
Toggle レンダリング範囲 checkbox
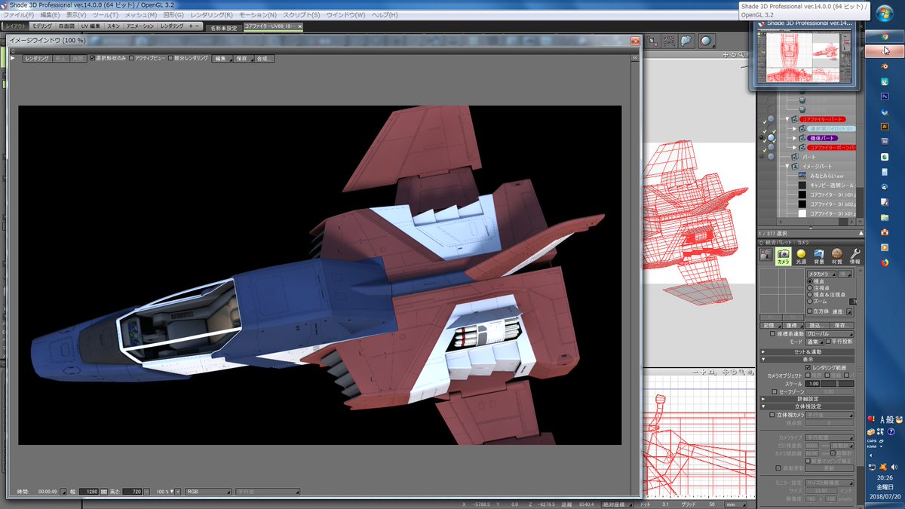point(808,367)
